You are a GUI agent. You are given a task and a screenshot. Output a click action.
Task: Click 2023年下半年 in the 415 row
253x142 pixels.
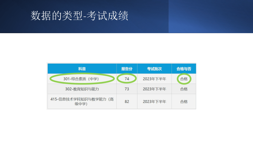[154, 102]
